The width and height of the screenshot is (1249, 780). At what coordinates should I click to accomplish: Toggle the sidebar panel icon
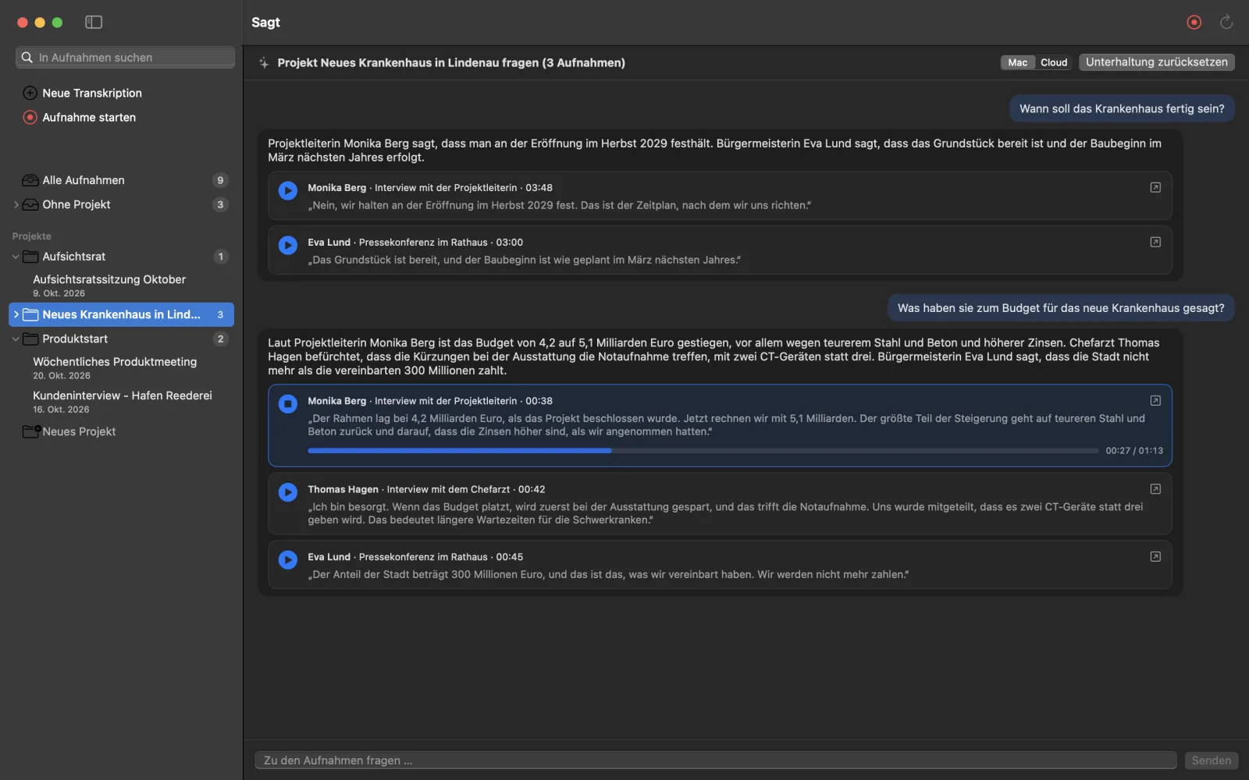point(94,23)
